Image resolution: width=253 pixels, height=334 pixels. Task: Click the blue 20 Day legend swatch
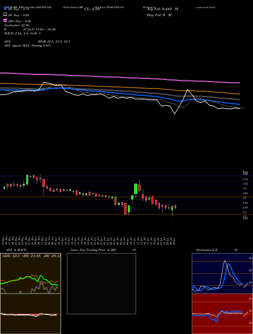[x=5, y=9]
